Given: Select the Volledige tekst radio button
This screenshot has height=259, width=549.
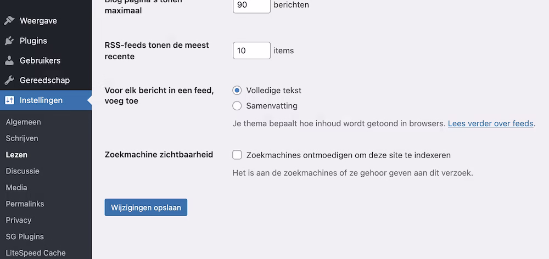Looking at the screenshot, I should 237,91.
